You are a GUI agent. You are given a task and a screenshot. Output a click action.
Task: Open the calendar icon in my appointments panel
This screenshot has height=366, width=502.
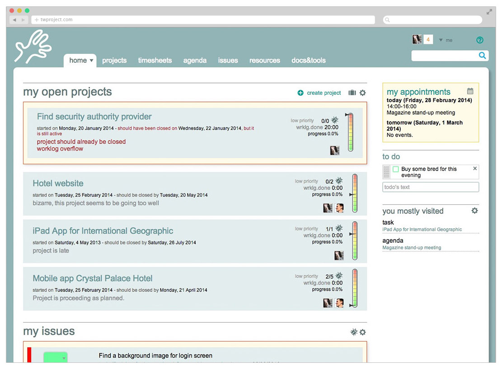(x=470, y=90)
